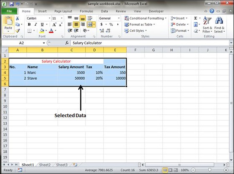Switch to Sheet2 worksheet tab
Image resolution: width=234 pixels, height=174 pixels.
(45, 165)
